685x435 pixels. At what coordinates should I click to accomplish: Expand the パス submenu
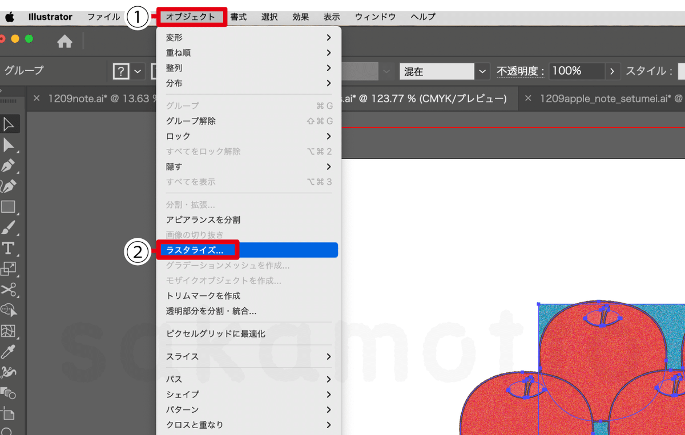pyautogui.click(x=328, y=379)
